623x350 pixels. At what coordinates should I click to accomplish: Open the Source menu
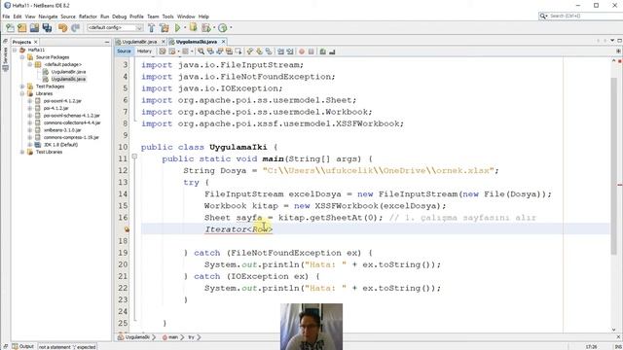coord(68,17)
